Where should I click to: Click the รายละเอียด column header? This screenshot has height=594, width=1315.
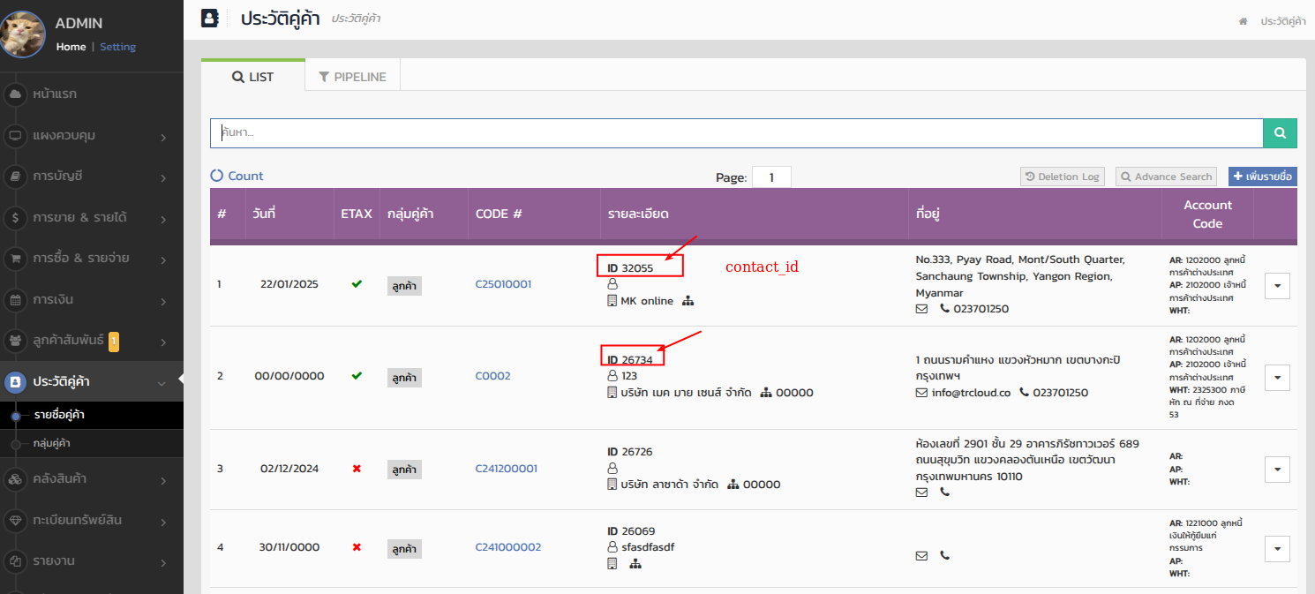[x=638, y=214]
